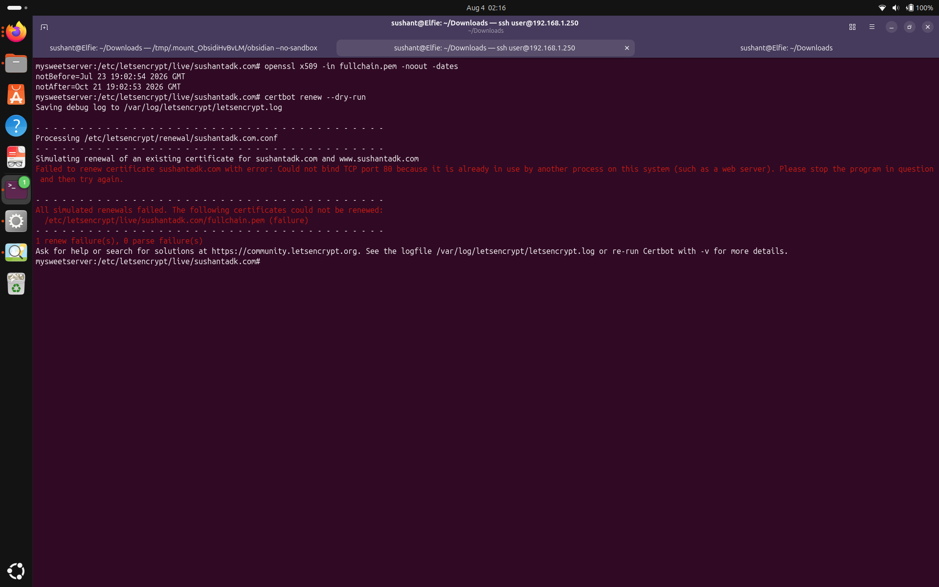This screenshot has height=587, width=939.
Task: Open the terminal tab overview grid
Action: click(852, 27)
